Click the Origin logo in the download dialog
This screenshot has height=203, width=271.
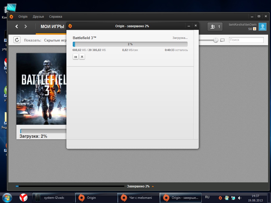70,26
